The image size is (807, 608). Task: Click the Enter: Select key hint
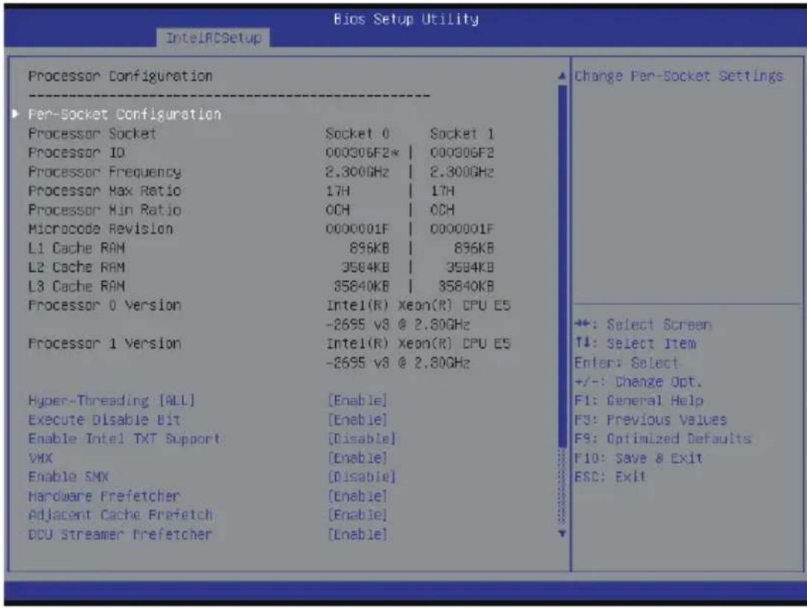click(626, 362)
